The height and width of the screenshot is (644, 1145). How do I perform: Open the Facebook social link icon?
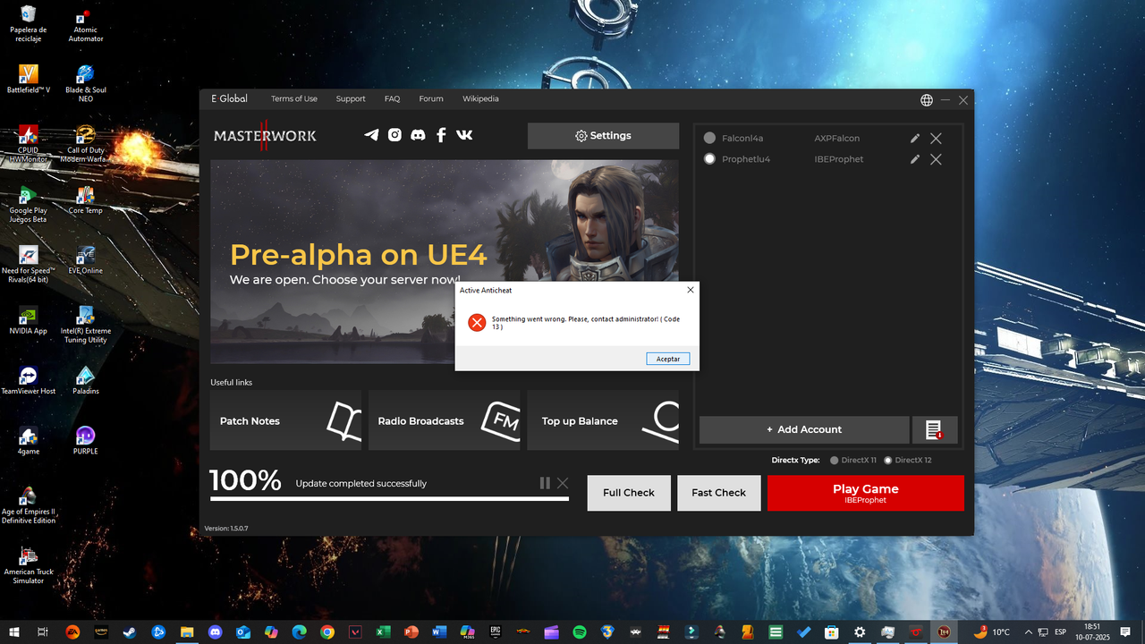tap(441, 135)
